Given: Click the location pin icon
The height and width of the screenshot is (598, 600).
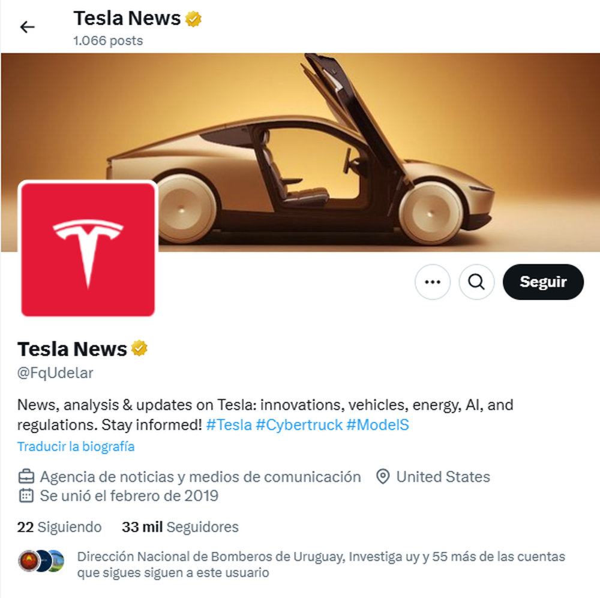Looking at the screenshot, I should coord(383,476).
